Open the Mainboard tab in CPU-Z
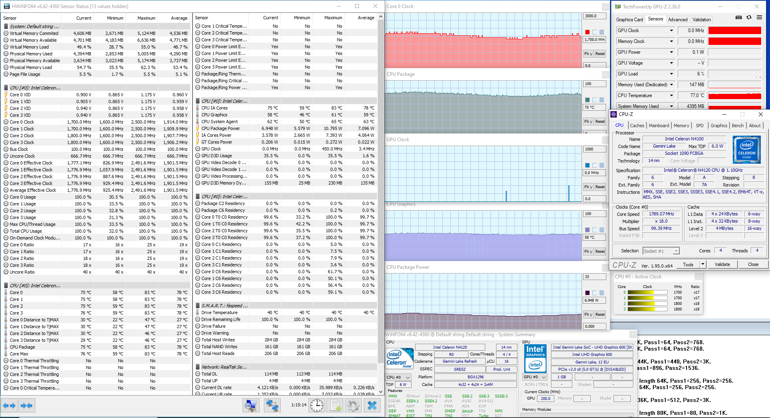The image size is (770, 418). coord(659,126)
